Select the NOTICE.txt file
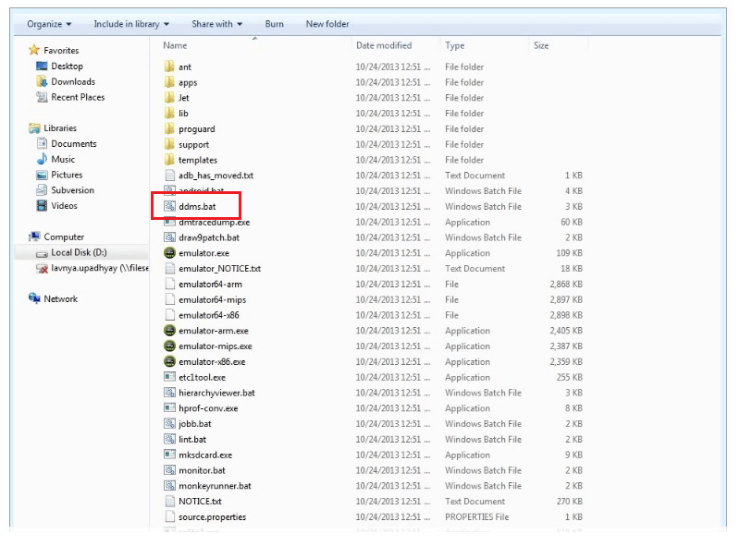 point(200,502)
